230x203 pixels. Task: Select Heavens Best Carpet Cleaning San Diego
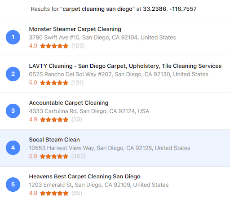(x=84, y=177)
